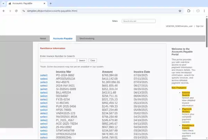Bookmark this page with the star icon

click(x=180, y=11)
